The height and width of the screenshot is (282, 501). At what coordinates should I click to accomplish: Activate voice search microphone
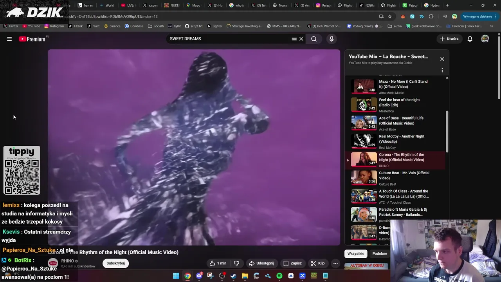pyautogui.click(x=332, y=39)
